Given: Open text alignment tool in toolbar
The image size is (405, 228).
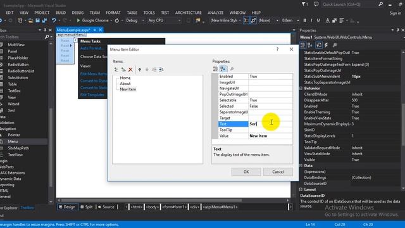Looking at the screenshot, I should pos(342,20).
